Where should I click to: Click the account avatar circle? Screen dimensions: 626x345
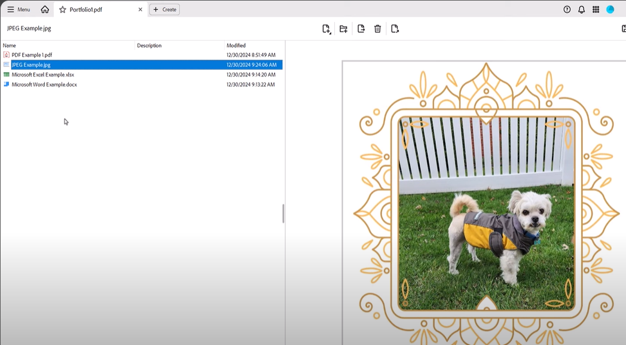pos(610,9)
